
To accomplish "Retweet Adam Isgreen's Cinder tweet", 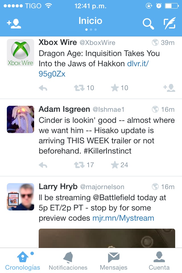I will pos(80,165).
